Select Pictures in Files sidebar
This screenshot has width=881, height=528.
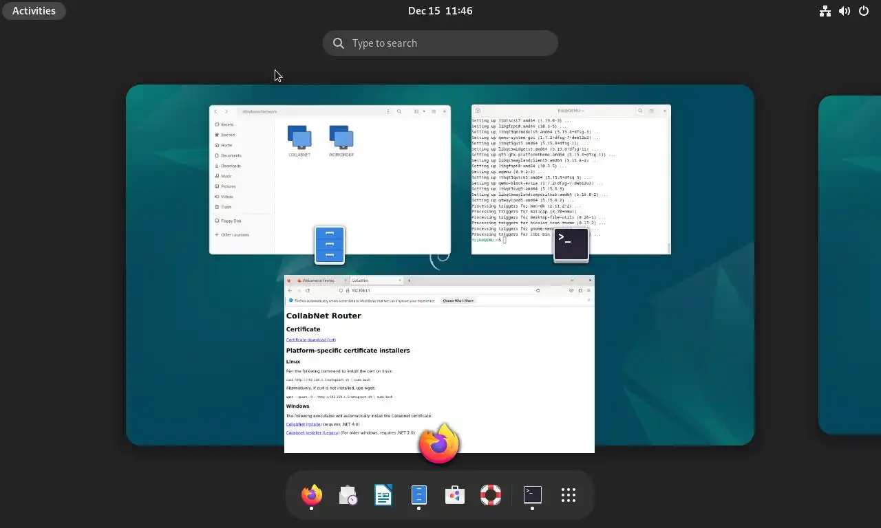click(242, 186)
